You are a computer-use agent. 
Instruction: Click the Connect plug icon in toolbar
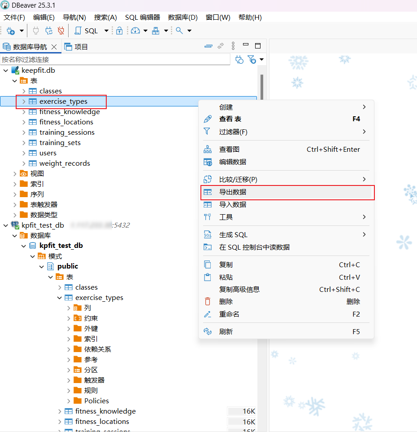(x=36, y=31)
